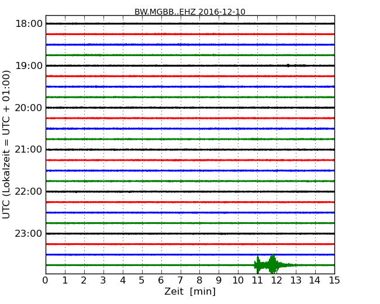Viewport: 380px width, 304px height.
Task: Click the 23:00 y-axis label
Action: click(29, 234)
